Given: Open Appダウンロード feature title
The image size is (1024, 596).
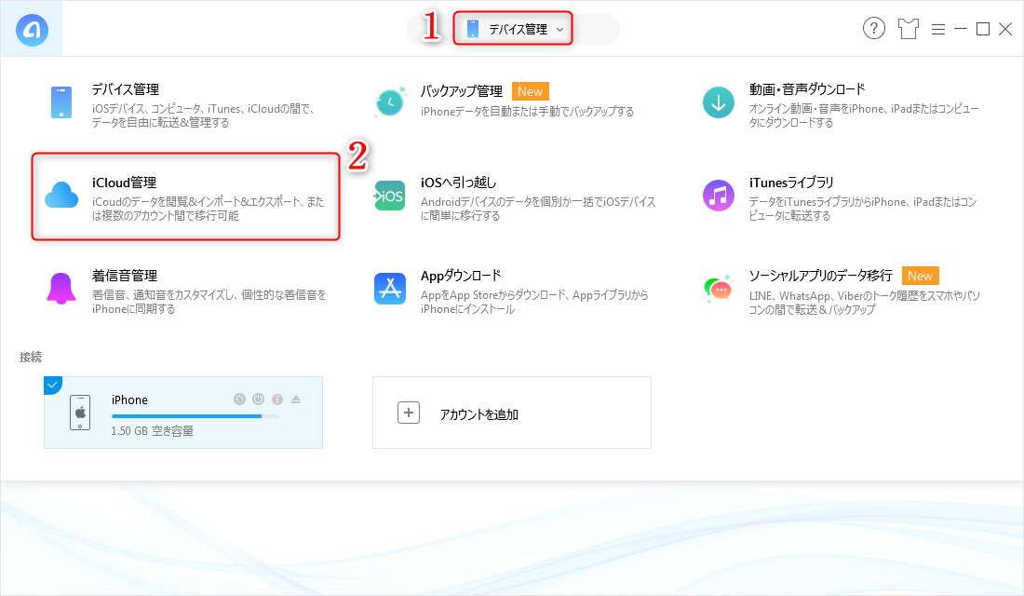Looking at the screenshot, I should click(461, 276).
